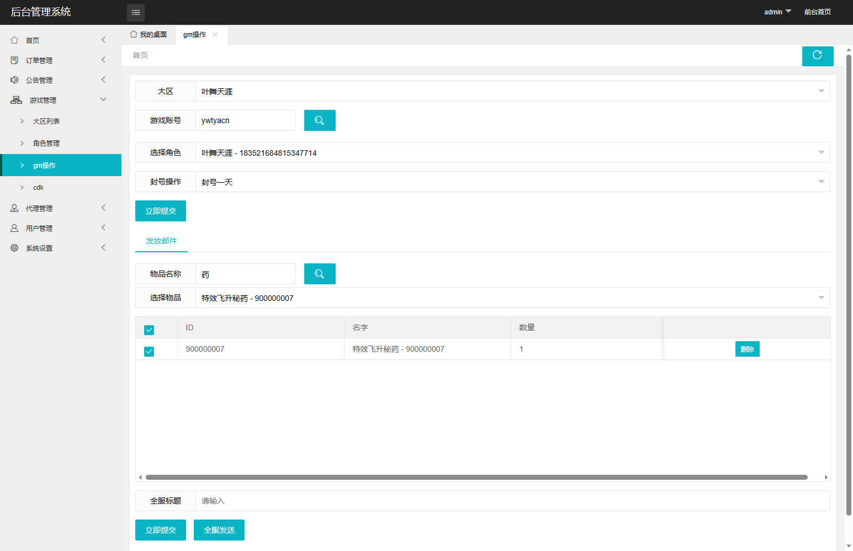Image resolution: width=853 pixels, height=551 pixels.
Task: Expand the 公告管理 sidebar chevron
Action: click(x=103, y=80)
